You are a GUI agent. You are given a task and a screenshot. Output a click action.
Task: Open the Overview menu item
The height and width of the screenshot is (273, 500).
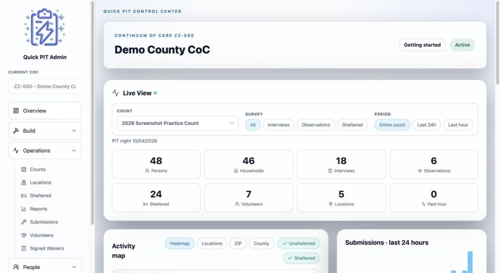click(x=44, y=111)
